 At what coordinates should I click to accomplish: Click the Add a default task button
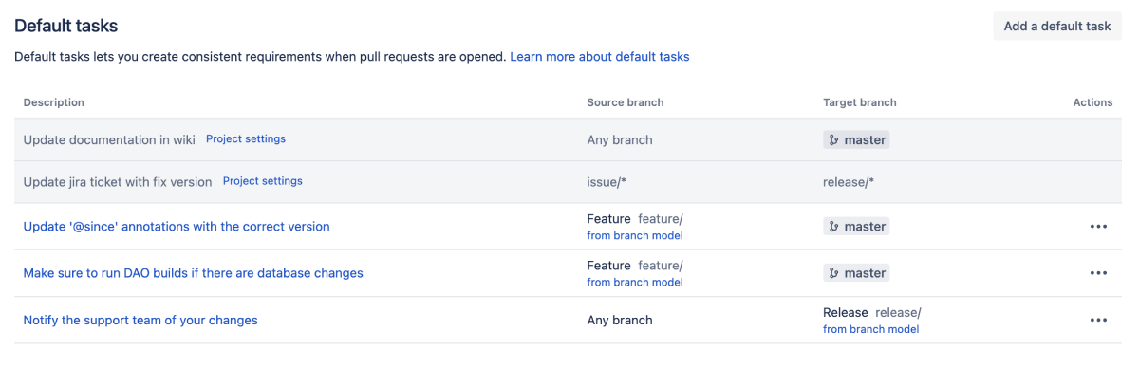[1057, 27]
